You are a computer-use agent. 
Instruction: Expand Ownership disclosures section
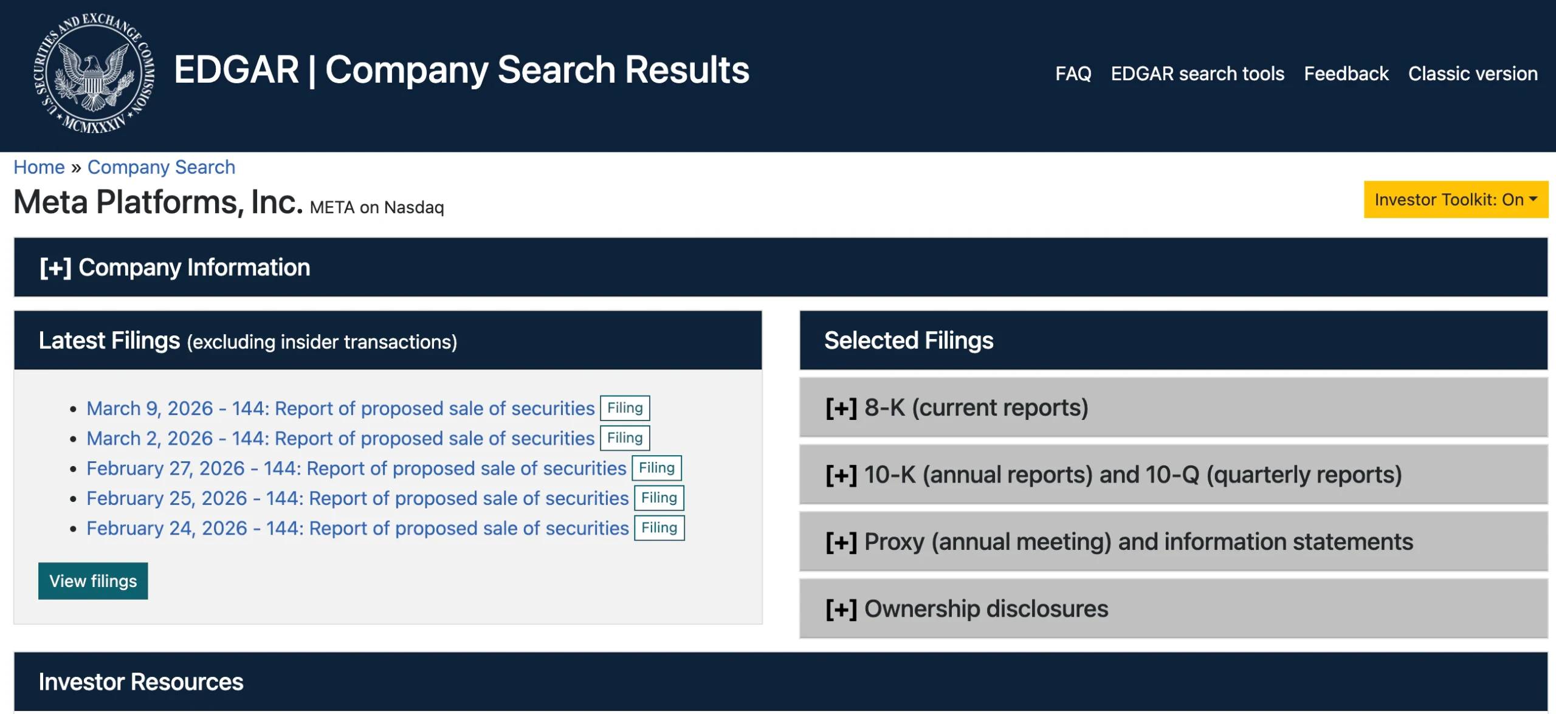coord(966,609)
